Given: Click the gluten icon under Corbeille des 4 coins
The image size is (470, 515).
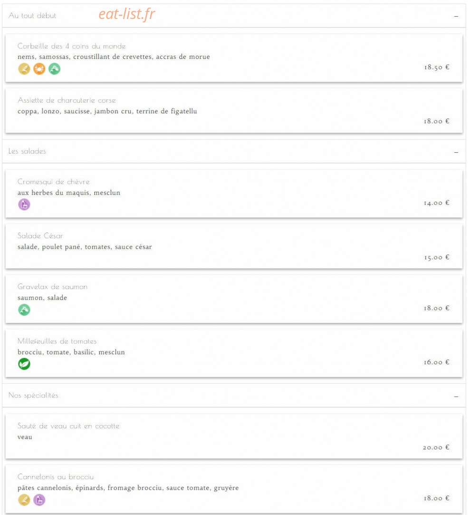Looking at the screenshot, I should pyautogui.click(x=24, y=69).
